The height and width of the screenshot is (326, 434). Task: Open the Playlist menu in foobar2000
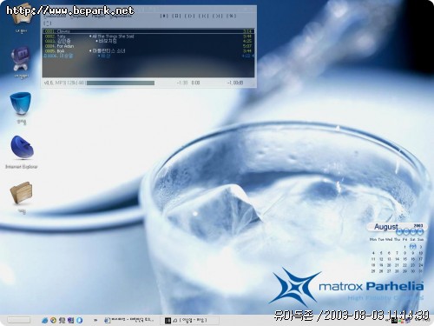tap(99, 17)
